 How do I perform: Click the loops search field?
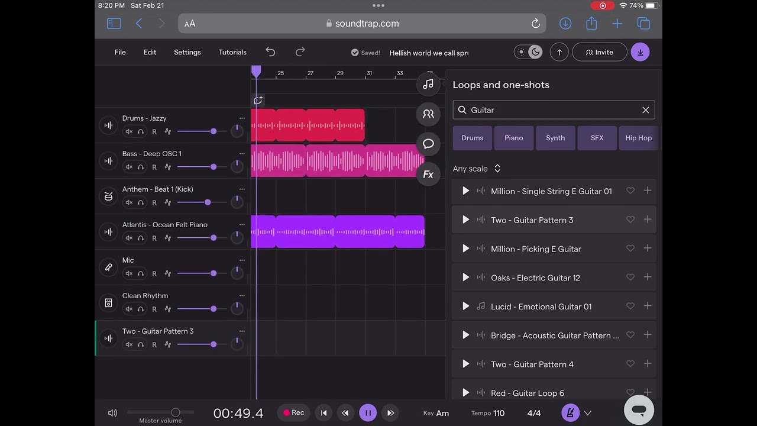click(x=554, y=110)
